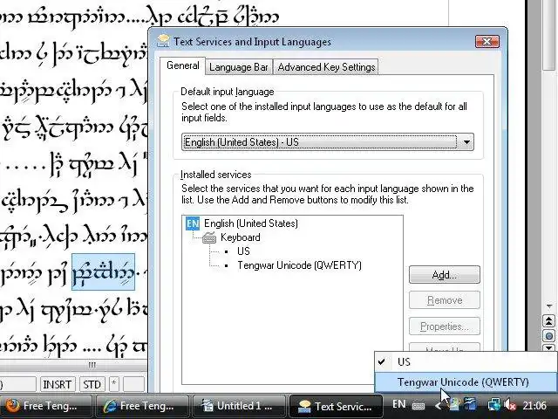Switch to Untitled 1 taskbar button

[239, 406]
